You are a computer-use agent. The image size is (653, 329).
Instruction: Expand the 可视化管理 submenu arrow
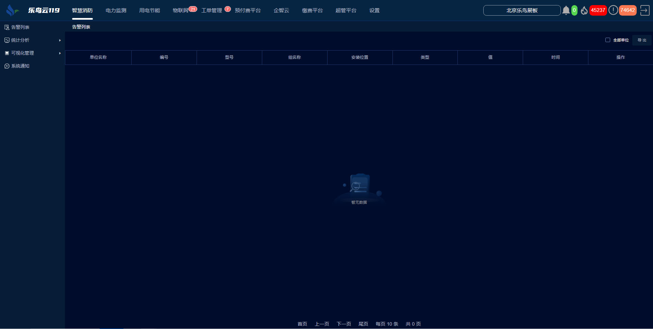pyautogui.click(x=60, y=53)
